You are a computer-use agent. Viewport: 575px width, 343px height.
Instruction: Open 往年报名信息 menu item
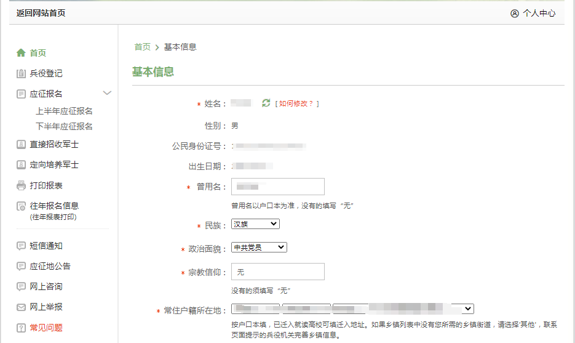(54, 206)
